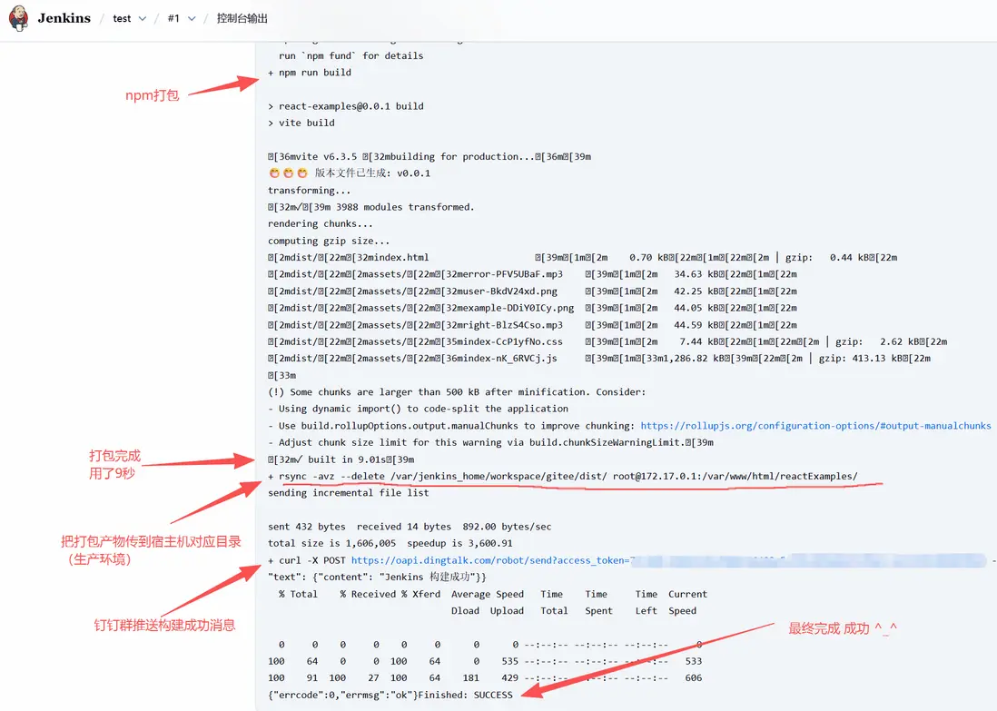
Task: Open build #1 breadcrumb
Action: tap(173, 18)
